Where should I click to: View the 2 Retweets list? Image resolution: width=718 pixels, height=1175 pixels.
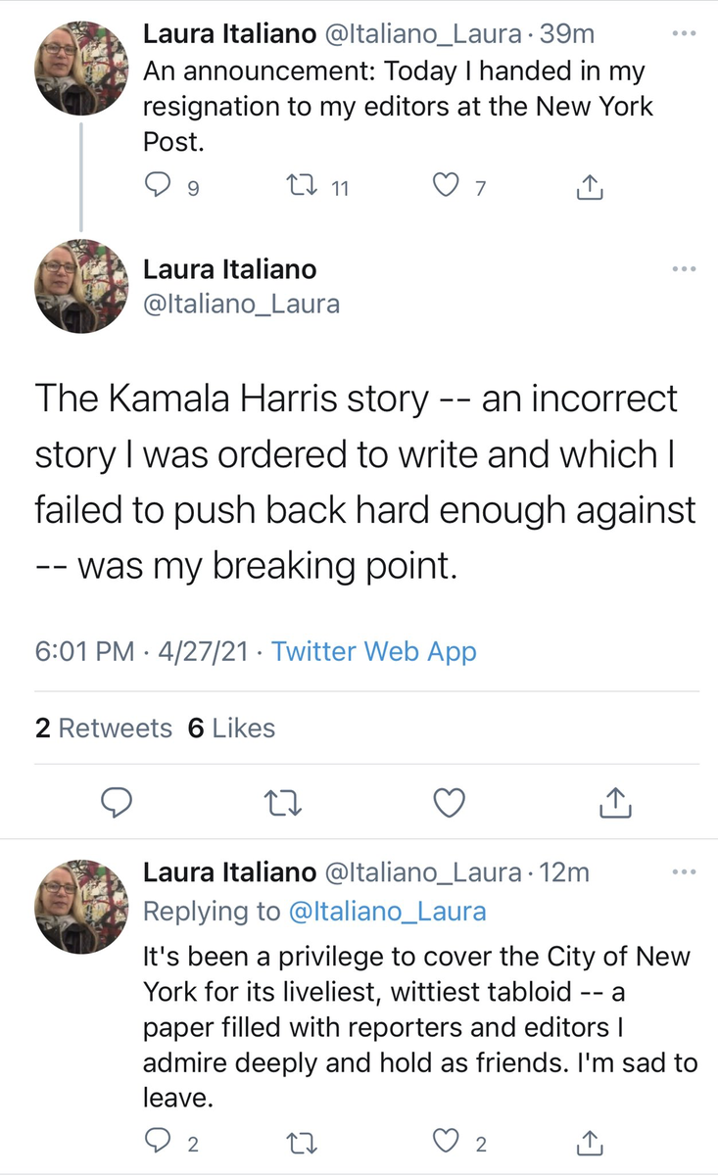(103, 728)
